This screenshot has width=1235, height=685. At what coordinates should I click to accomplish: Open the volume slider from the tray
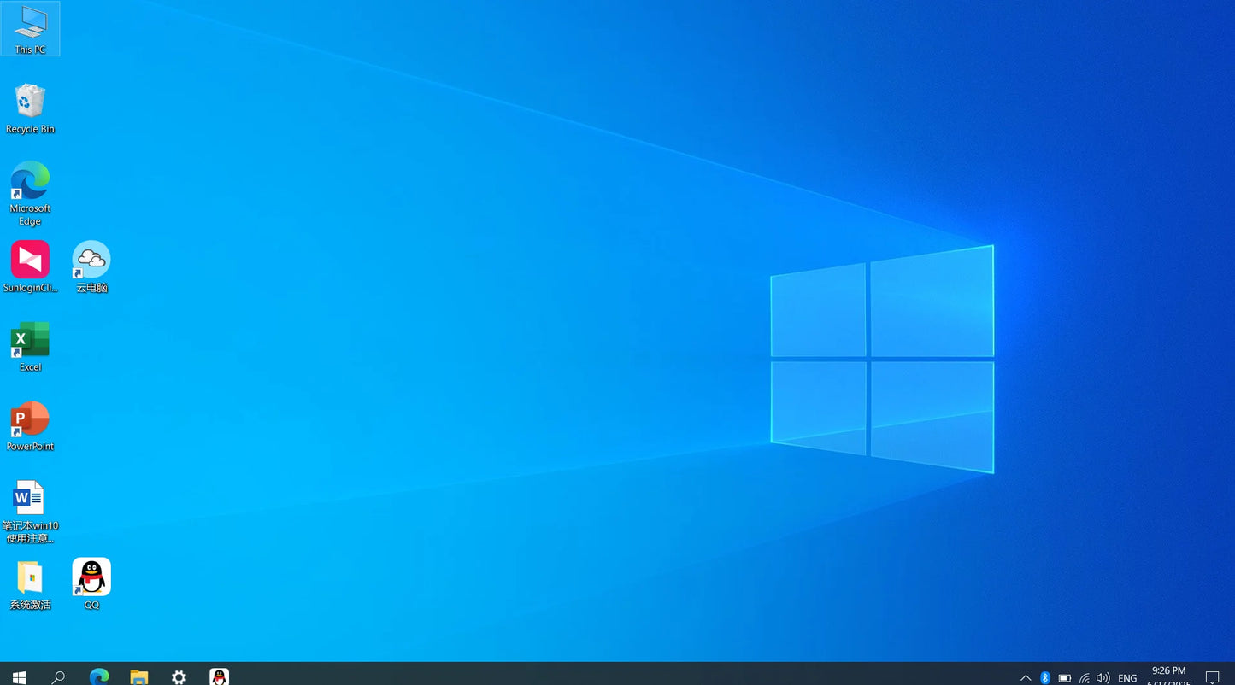coord(1103,677)
